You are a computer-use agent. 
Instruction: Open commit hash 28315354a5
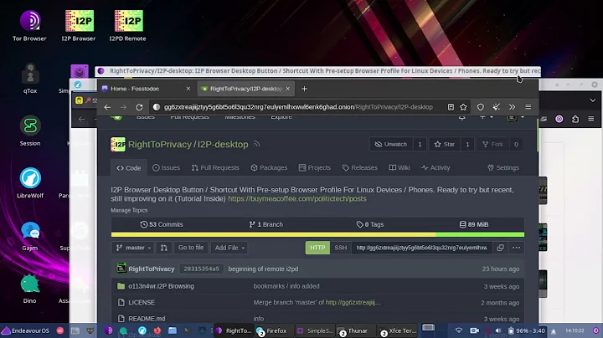pyautogui.click(x=202, y=269)
